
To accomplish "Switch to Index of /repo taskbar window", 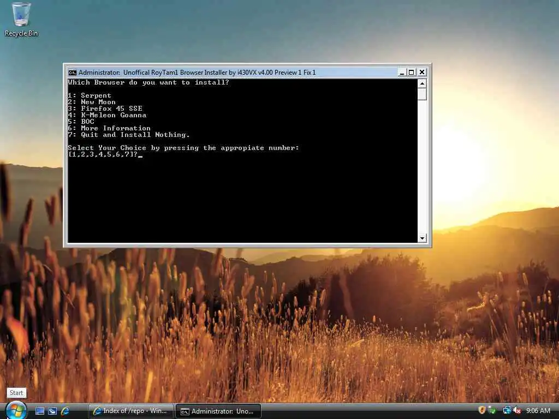I will point(130,411).
